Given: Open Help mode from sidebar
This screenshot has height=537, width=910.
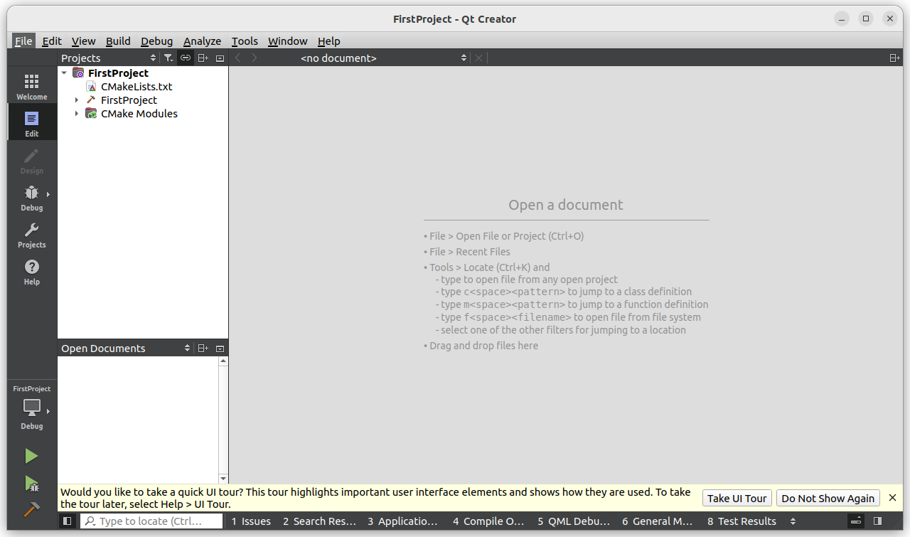Looking at the screenshot, I should [x=31, y=272].
